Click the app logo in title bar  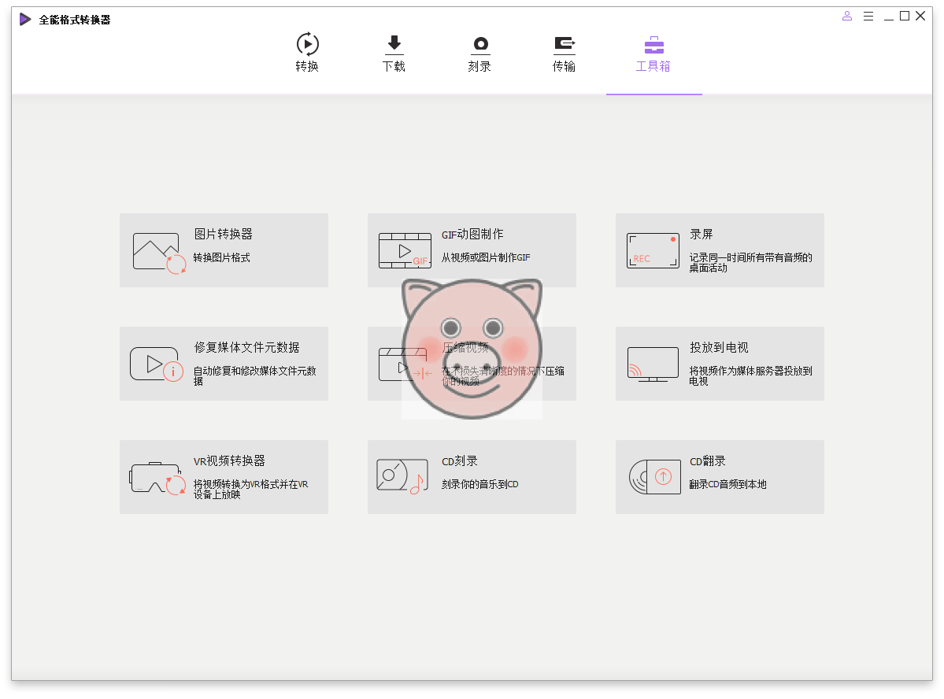24,19
